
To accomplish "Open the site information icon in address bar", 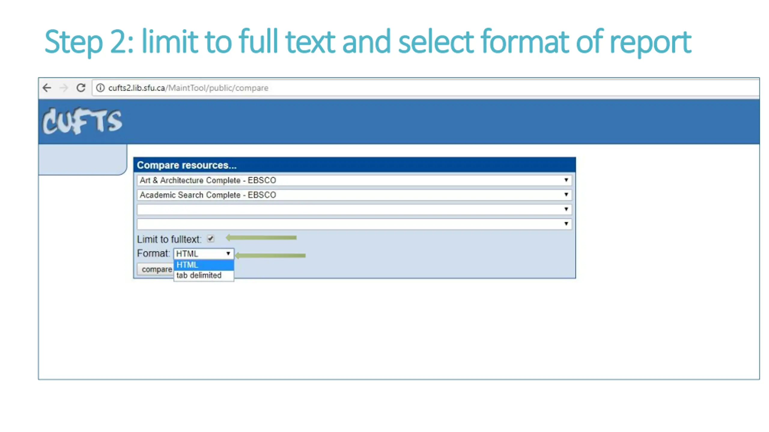I will 100,88.
